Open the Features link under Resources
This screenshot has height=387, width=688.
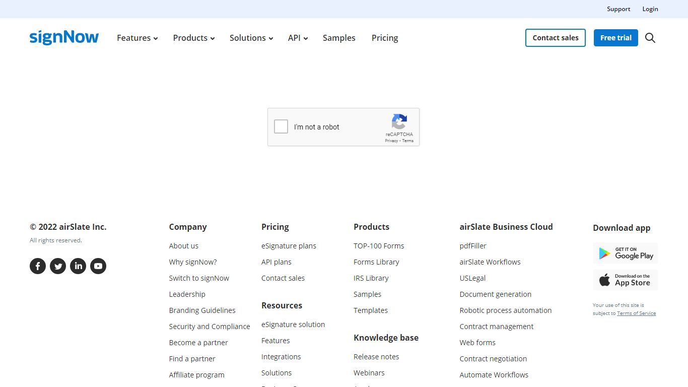[x=276, y=341]
